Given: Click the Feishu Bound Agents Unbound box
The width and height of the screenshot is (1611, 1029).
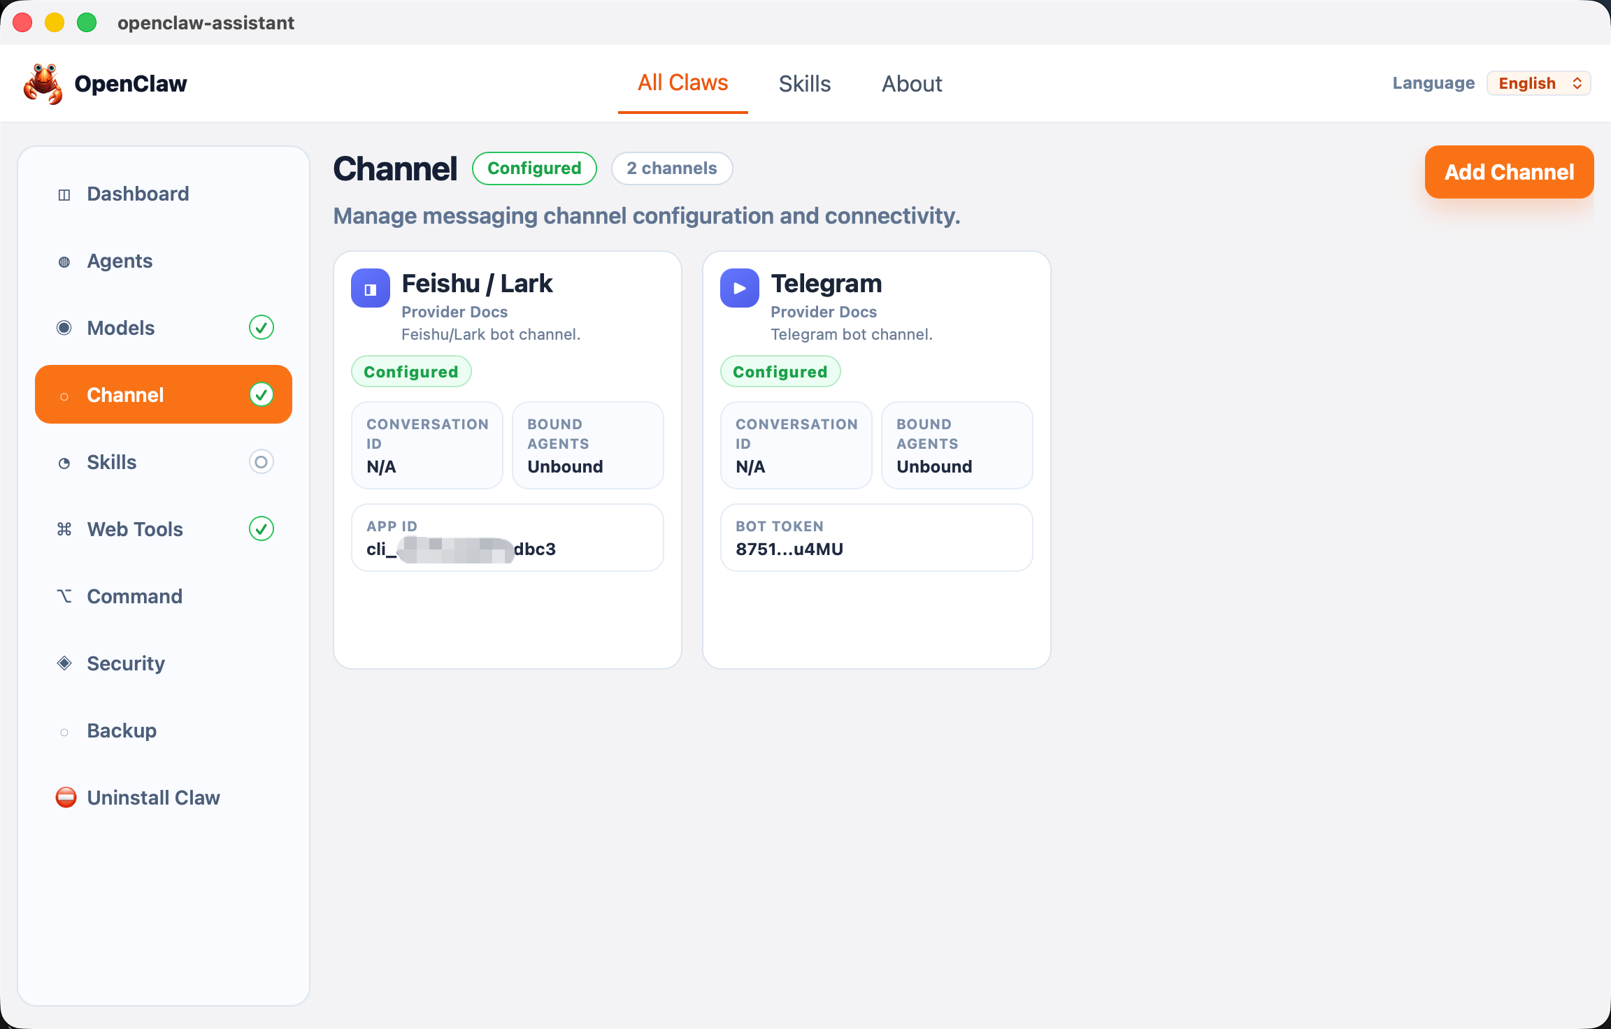Looking at the screenshot, I should (x=588, y=445).
